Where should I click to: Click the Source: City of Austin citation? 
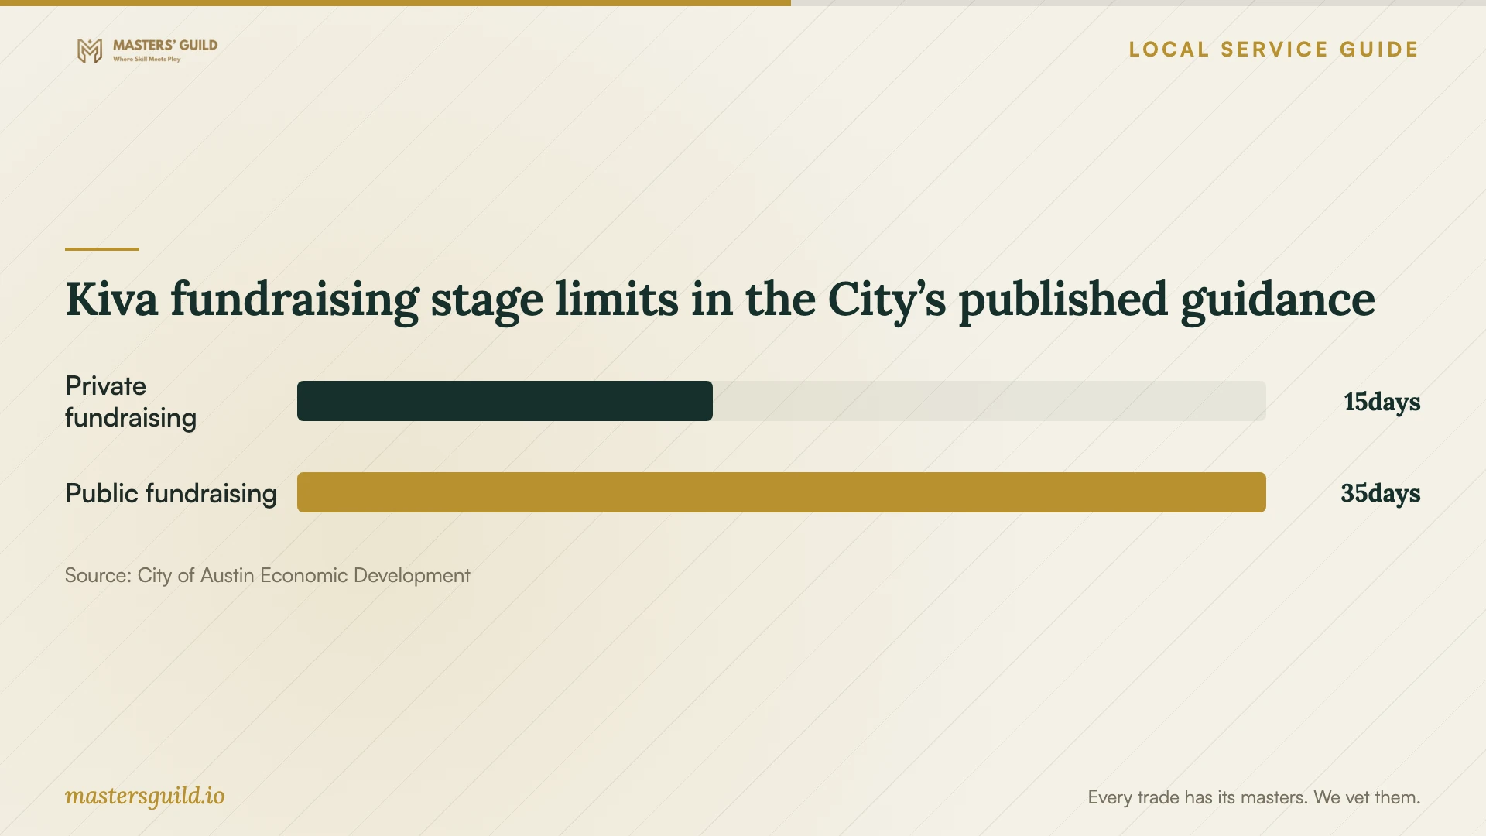(267, 575)
